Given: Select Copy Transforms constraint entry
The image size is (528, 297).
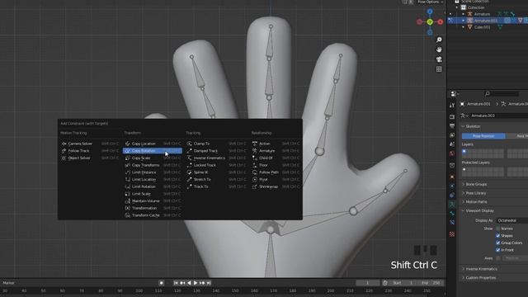Looking at the screenshot, I should (x=152, y=165).
